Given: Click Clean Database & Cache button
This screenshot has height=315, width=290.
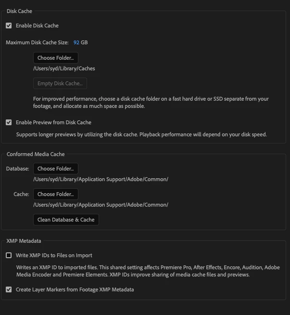Looking at the screenshot, I should (x=66, y=220).
